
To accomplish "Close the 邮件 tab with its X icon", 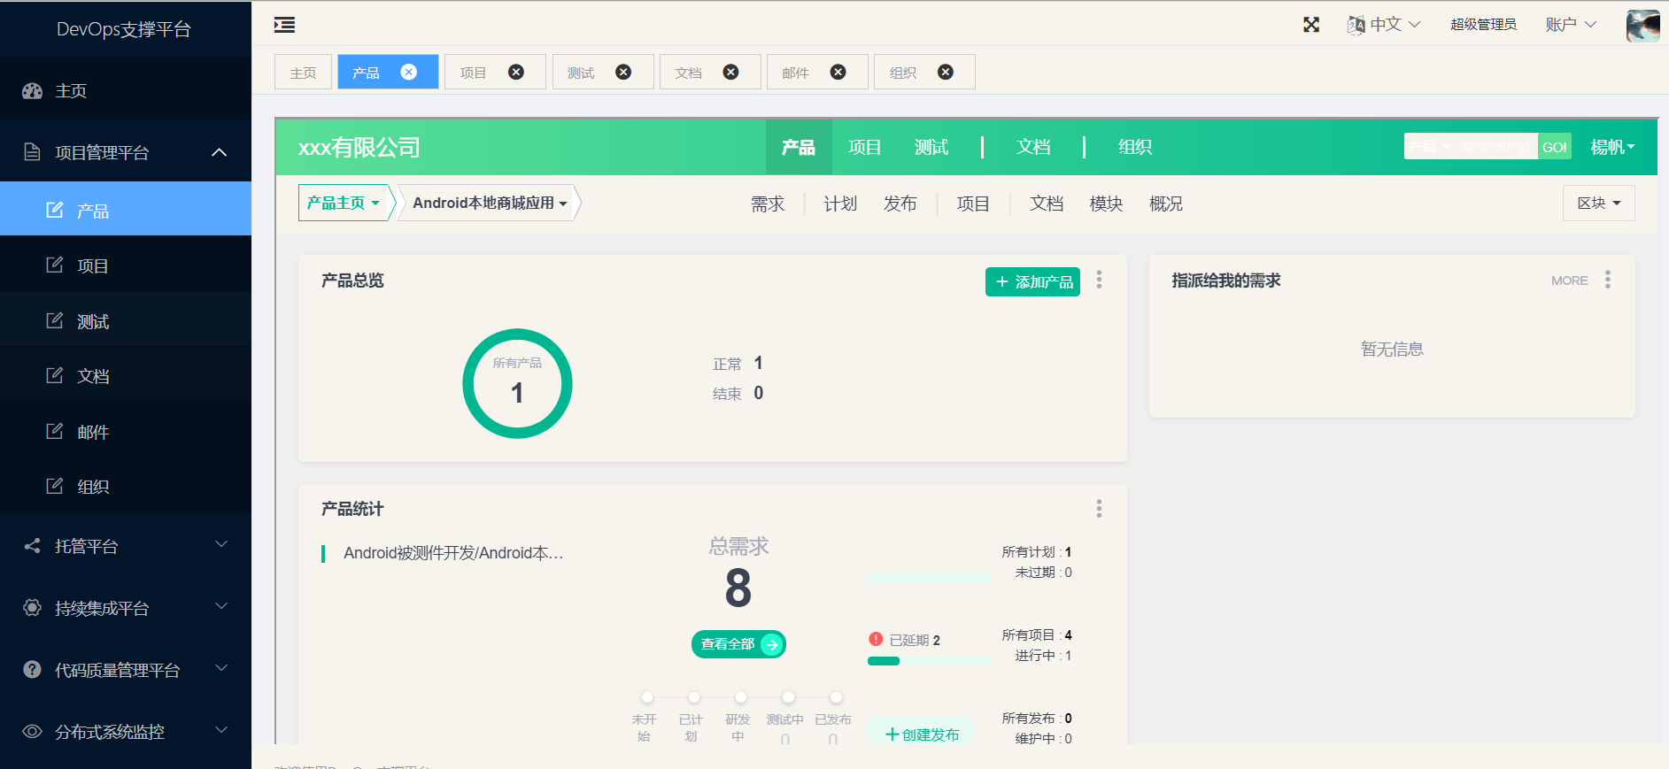I will [x=838, y=72].
